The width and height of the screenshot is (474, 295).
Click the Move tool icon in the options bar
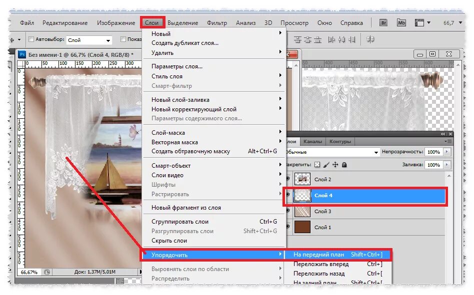click(x=12, y=39)
